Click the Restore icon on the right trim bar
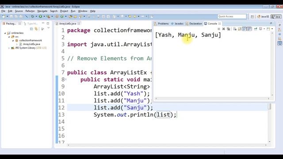The width and height of the screenshot is (283, 159). [x=279, y=25]
